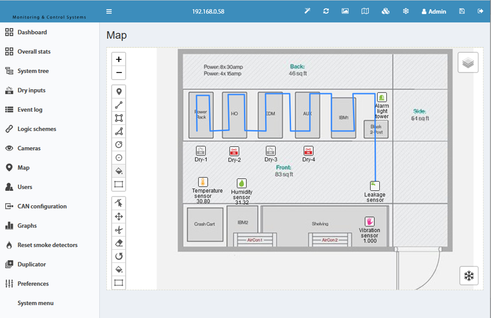Open the map layers control
The width and height of the screenshot is (491, 318).
click(x=468, y=63)
